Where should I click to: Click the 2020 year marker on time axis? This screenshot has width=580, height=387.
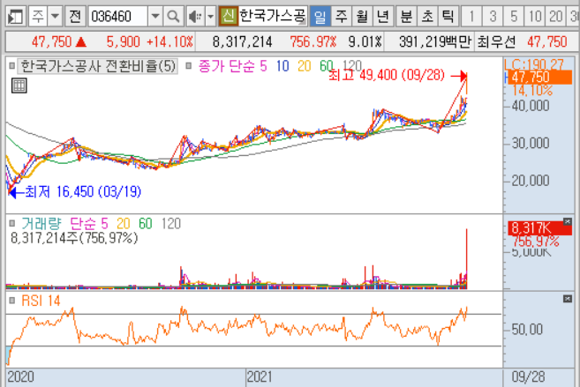click(20, 377)
